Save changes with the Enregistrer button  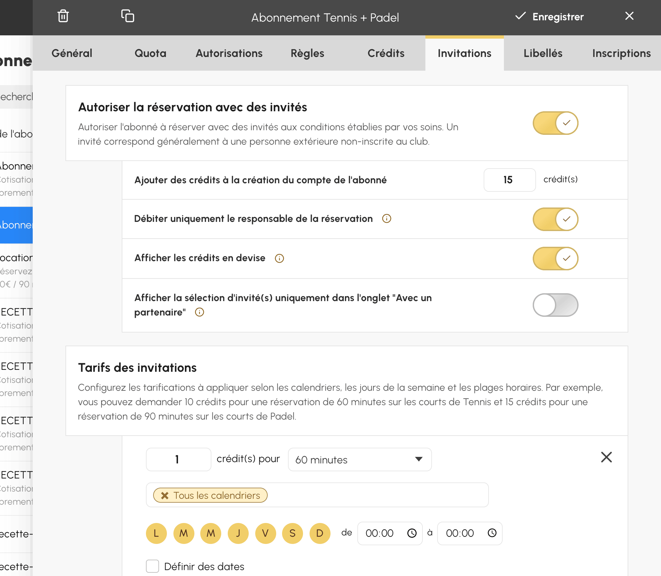549,17
